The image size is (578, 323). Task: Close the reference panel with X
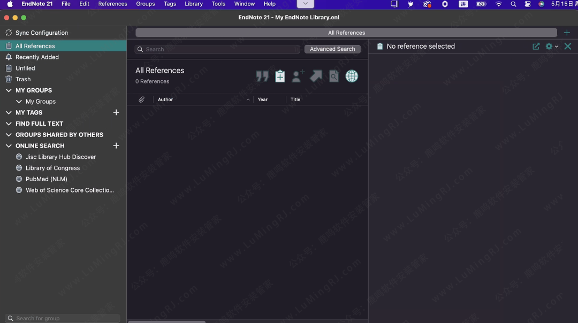coord(568,47)
